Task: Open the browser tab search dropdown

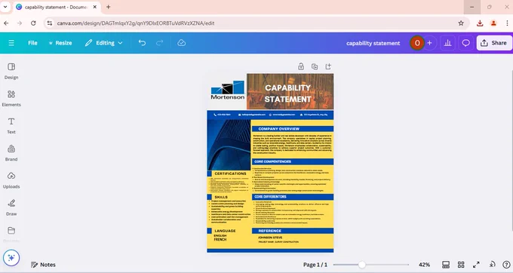Action: (5, 7)
